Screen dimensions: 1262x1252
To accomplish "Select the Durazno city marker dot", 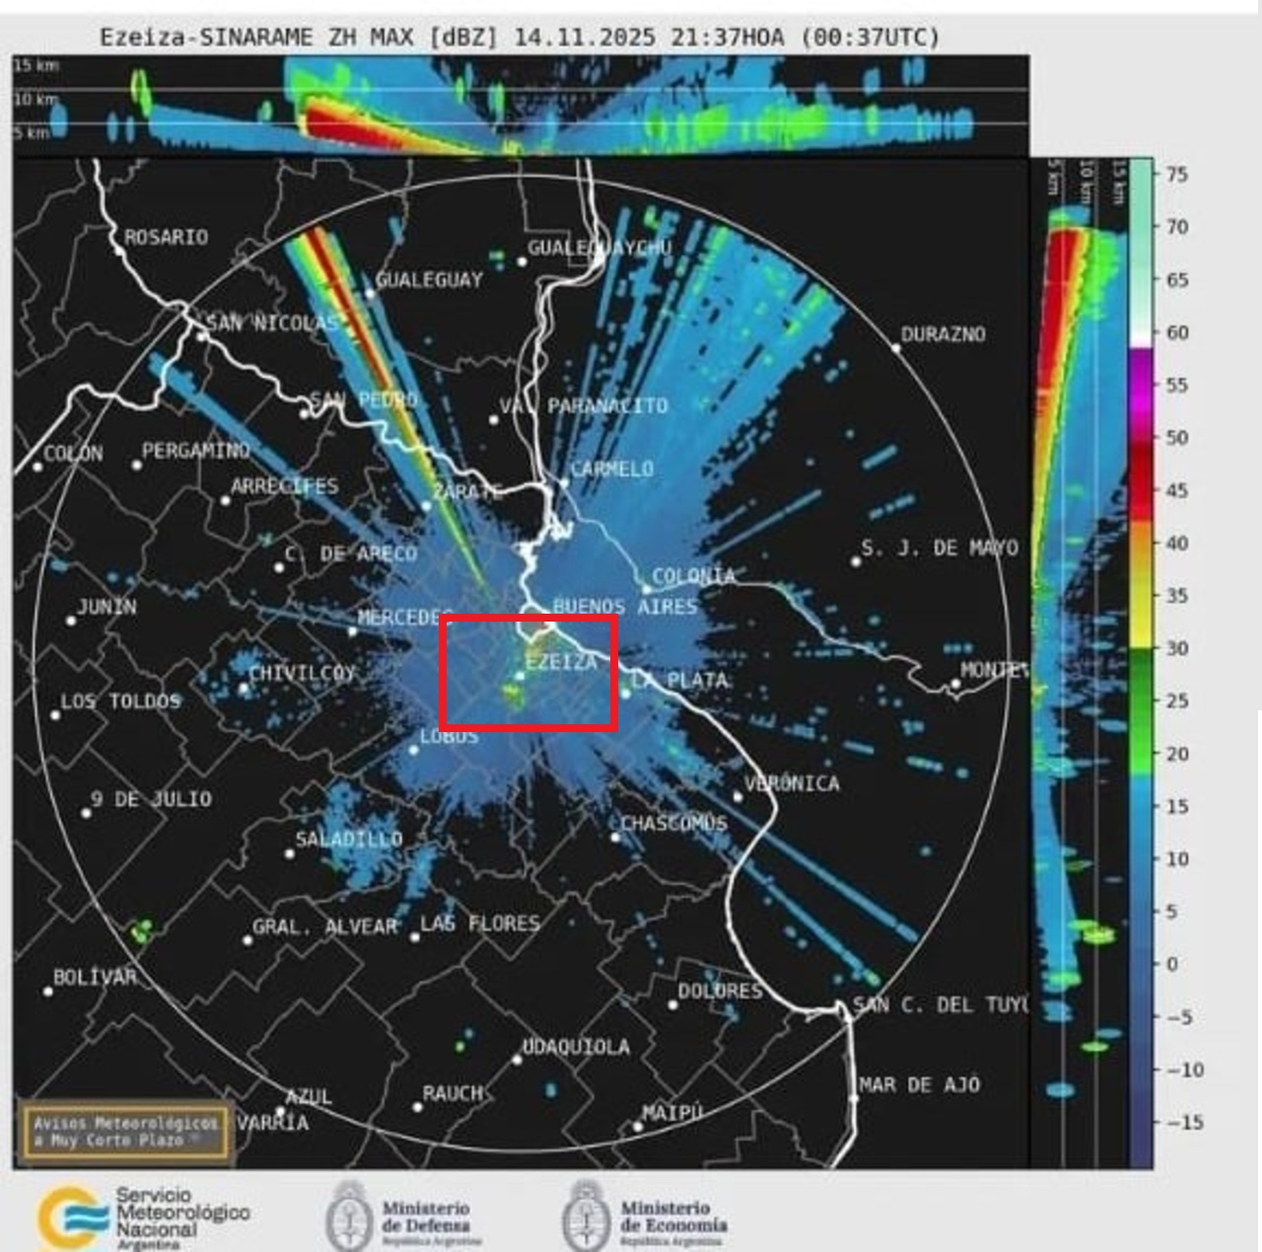I will click(896, 347).
